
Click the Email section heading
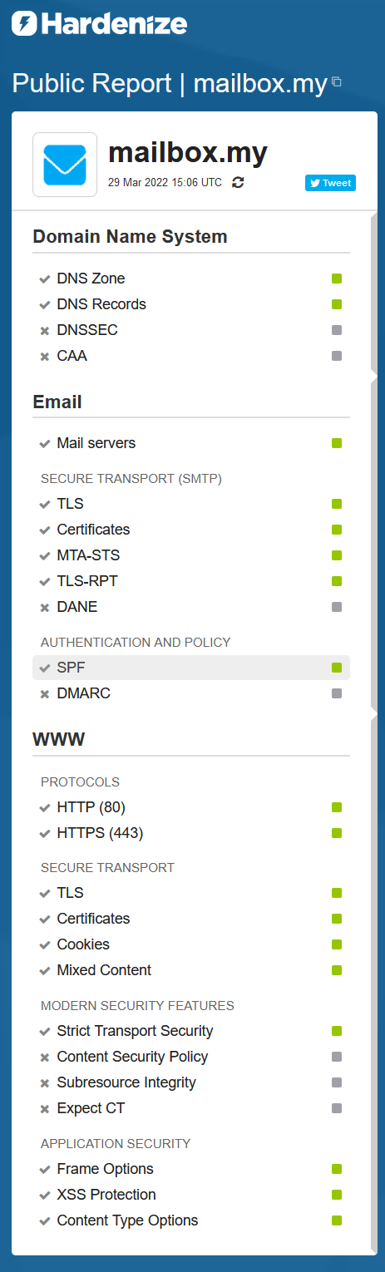(x=57, y=402)
